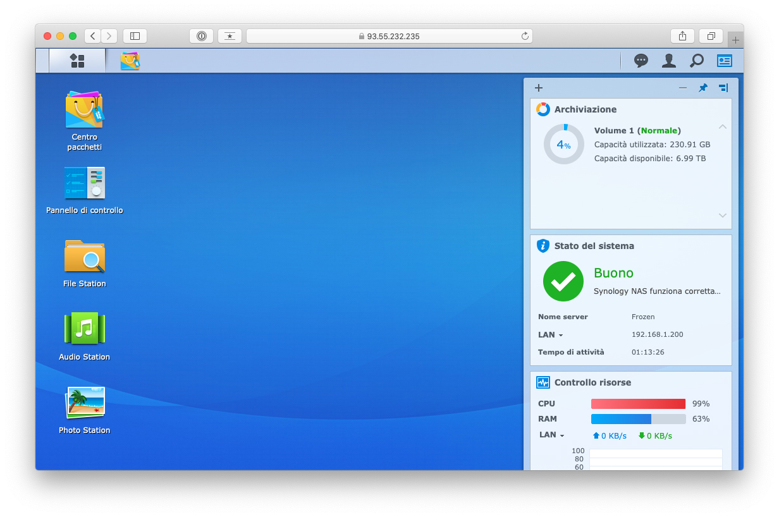Click Capacità utilizzata: 230.91 GB text
Screen dimensions: 779x517
coord(653,145)
